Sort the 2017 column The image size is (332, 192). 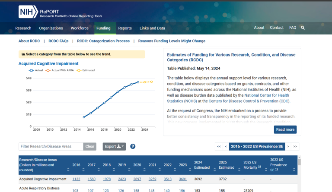99,170
